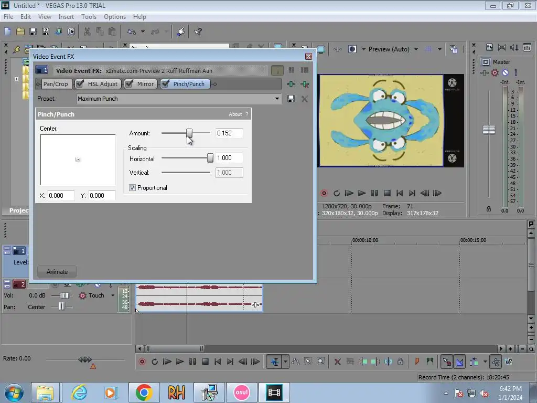The width and height of the screenshot is (537, 403).
Task: Create a new project from the toolbar
Action: coord(7,31)
